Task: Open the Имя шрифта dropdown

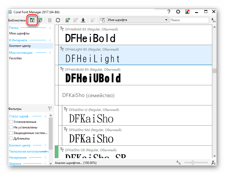Action: (x=137, y=20)
